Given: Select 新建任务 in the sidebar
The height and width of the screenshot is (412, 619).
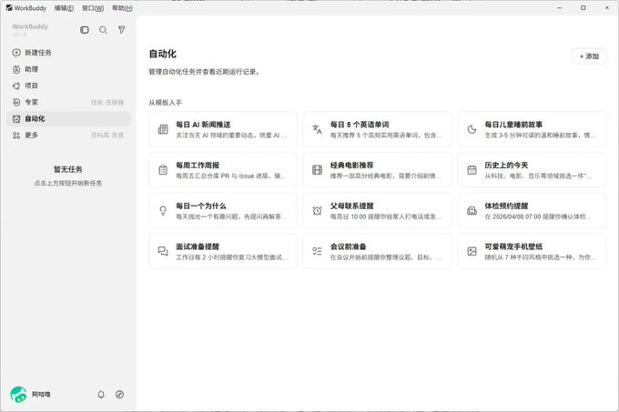Looking at the screenshot, I should tap(68, 53).
